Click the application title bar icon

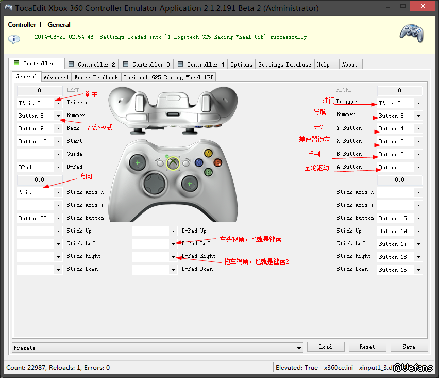(x=8, y=8)
